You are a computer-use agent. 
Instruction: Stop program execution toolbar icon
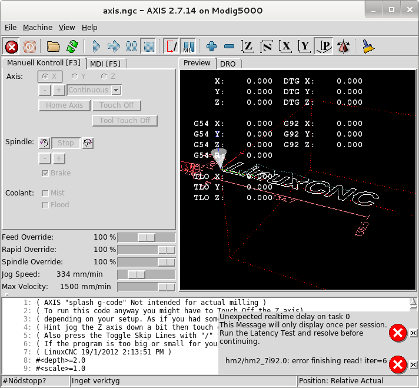coord(148,47)
